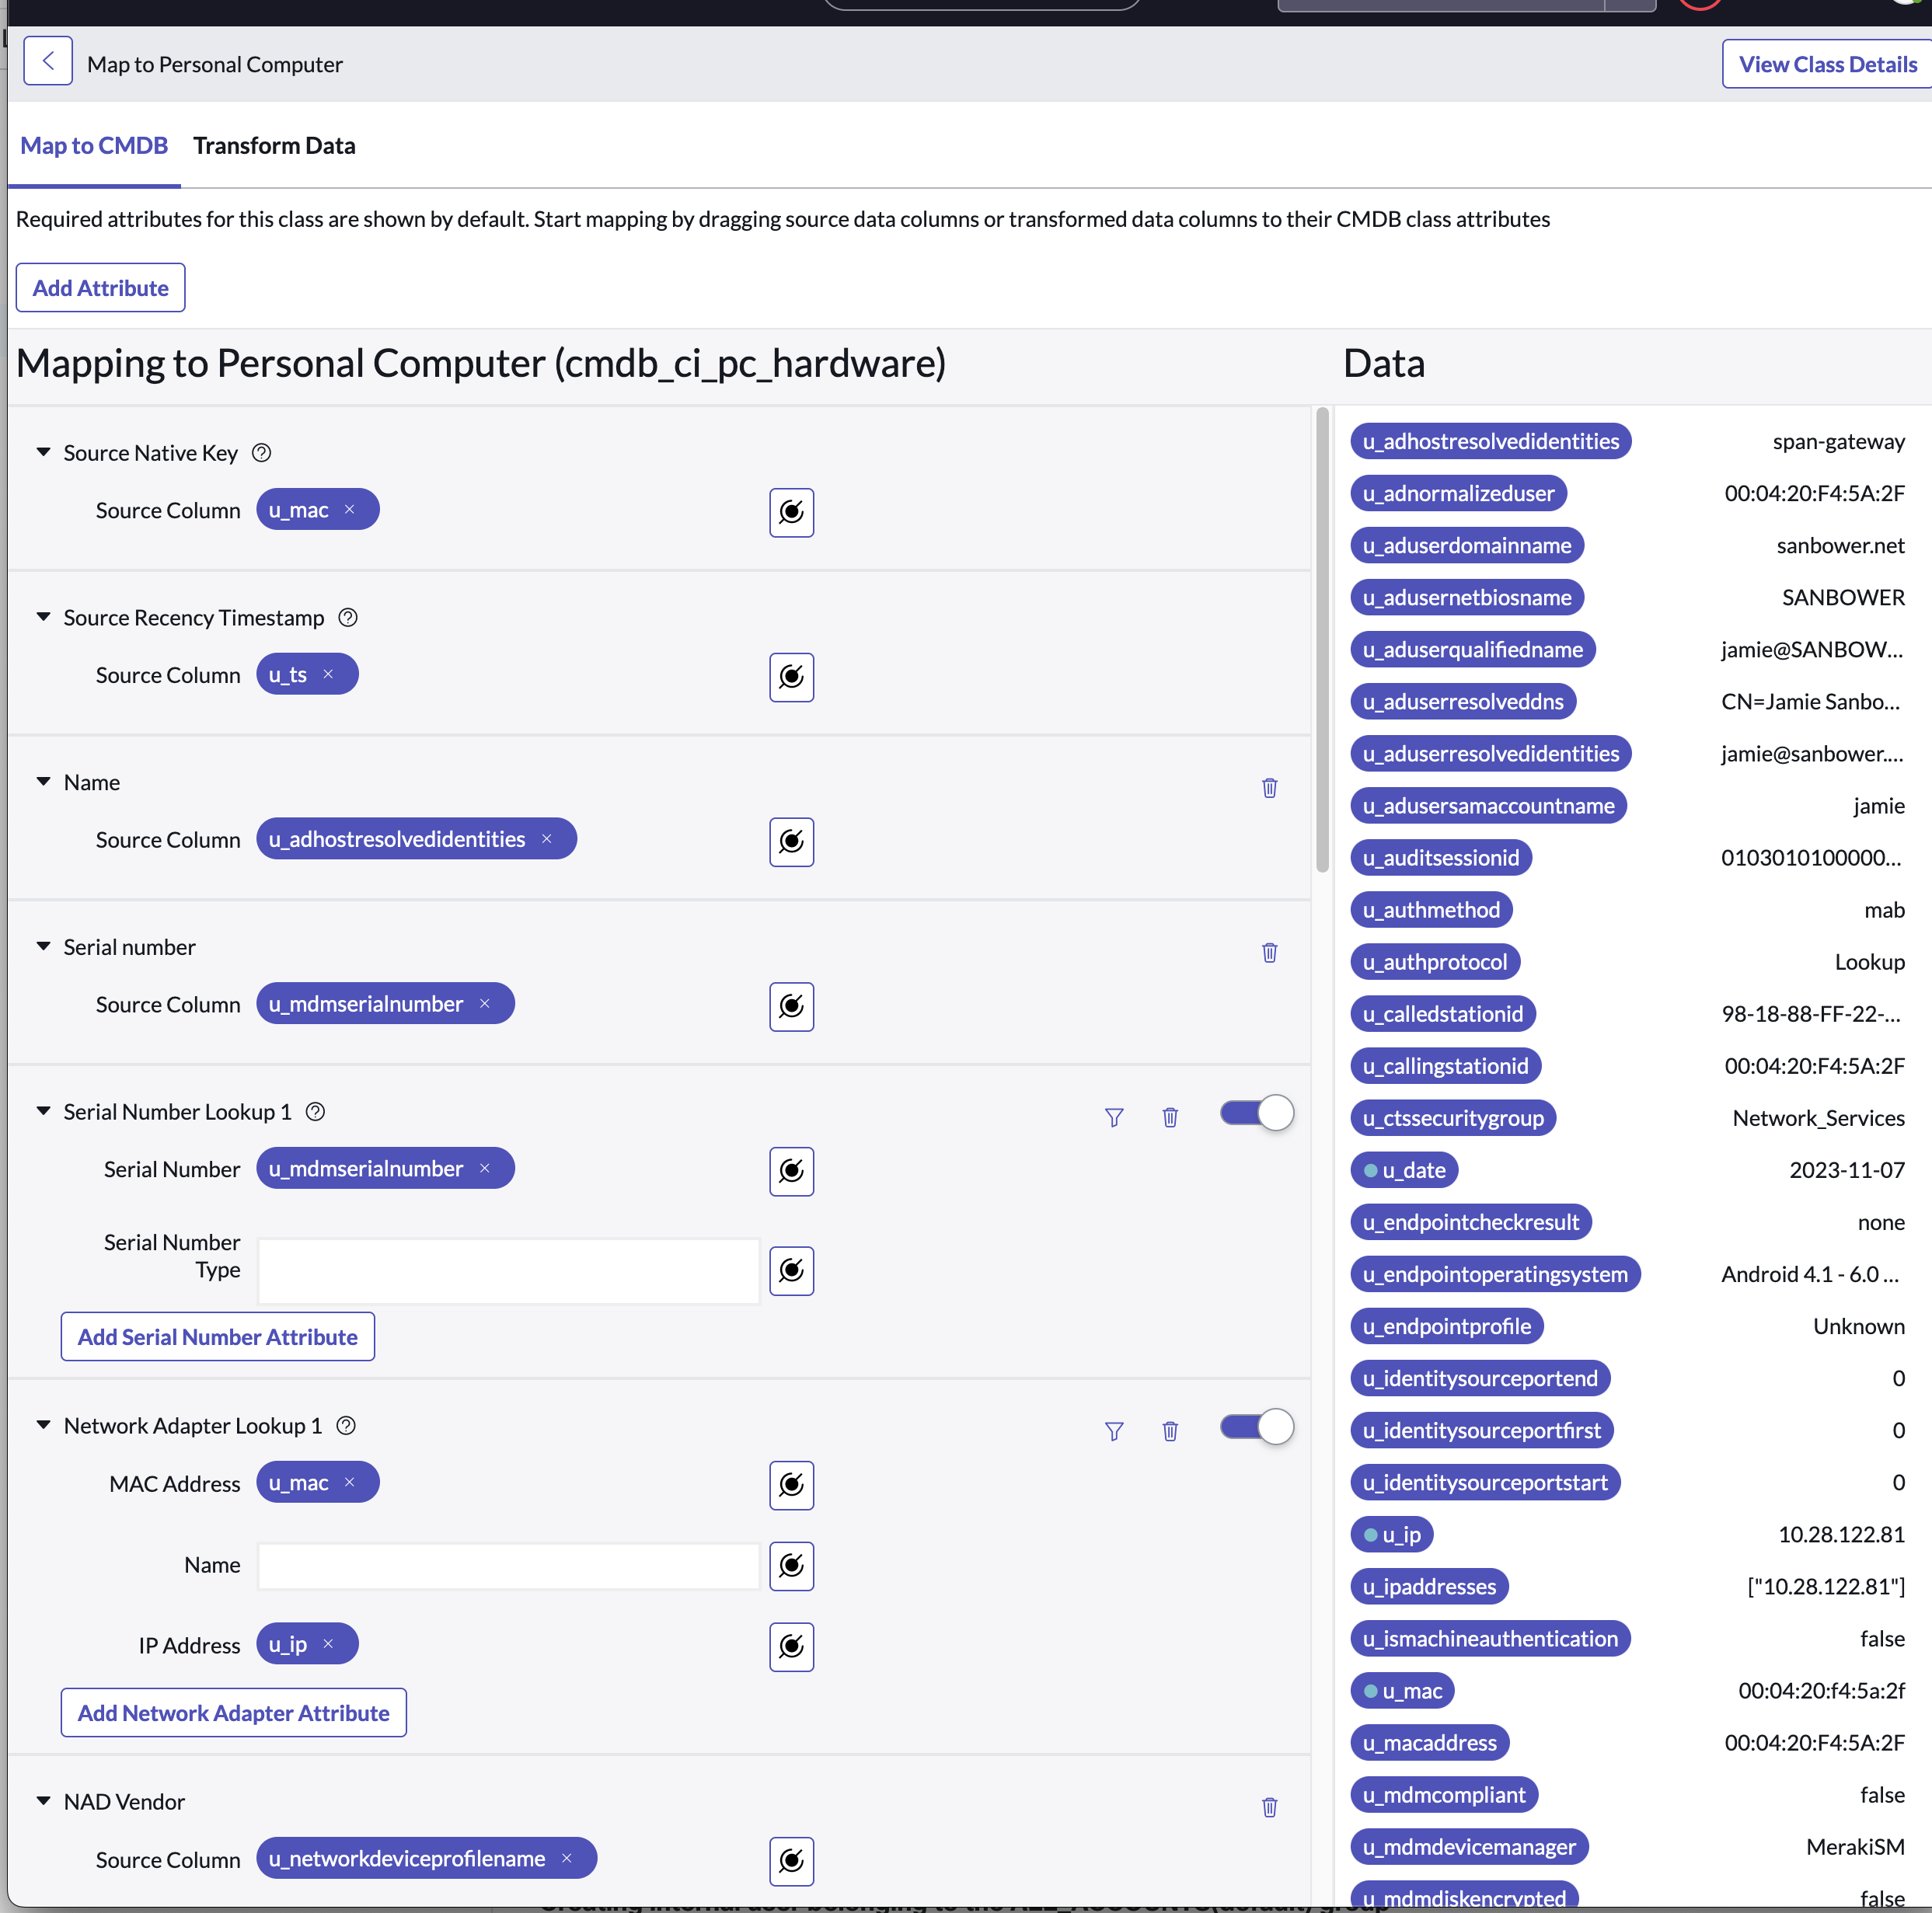Click the back arrow beside Map to Personal Computer

click(48, 62)
